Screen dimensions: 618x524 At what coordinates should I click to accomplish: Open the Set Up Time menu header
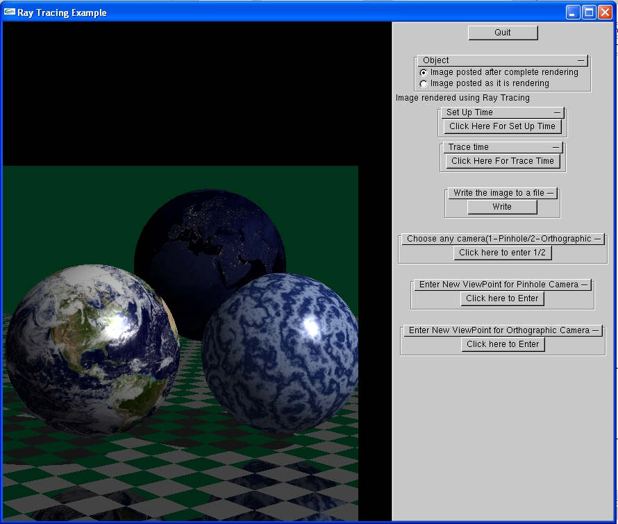pos(503,112)
